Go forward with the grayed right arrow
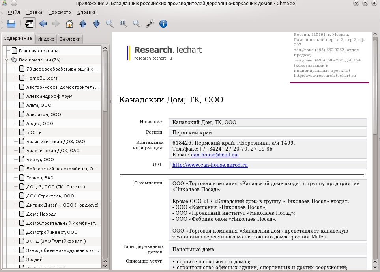 (56, 24)
